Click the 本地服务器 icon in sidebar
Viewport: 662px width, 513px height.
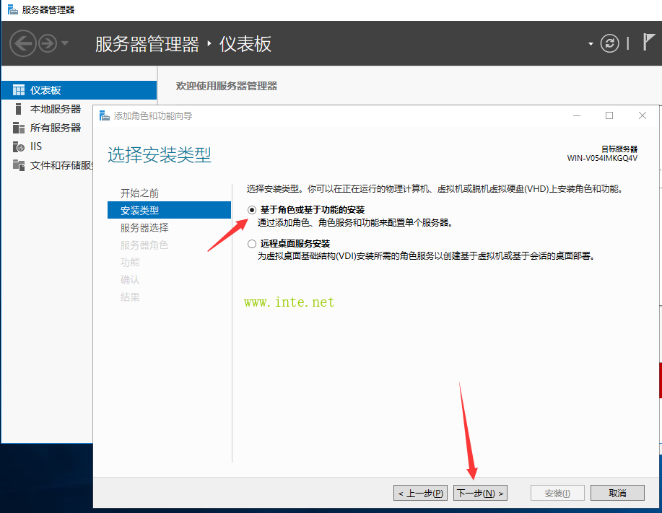pos(19,109)
